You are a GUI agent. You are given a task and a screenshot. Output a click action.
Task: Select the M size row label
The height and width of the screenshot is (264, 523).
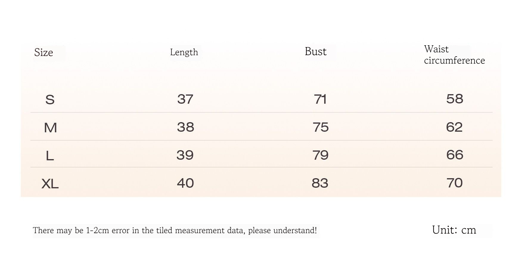pyautogui.click(x=50, y=128)
